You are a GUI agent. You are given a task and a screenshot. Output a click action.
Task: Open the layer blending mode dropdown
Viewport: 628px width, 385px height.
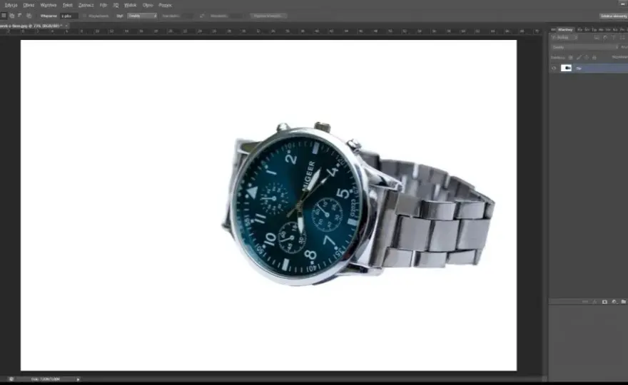[585, 47]
